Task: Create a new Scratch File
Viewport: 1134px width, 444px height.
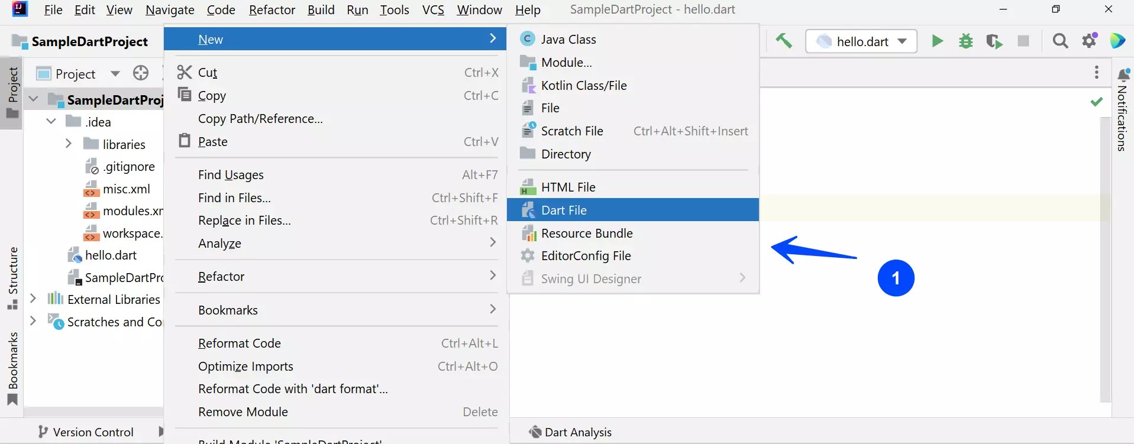Action: pyautogui.click(x=633, y=131)
